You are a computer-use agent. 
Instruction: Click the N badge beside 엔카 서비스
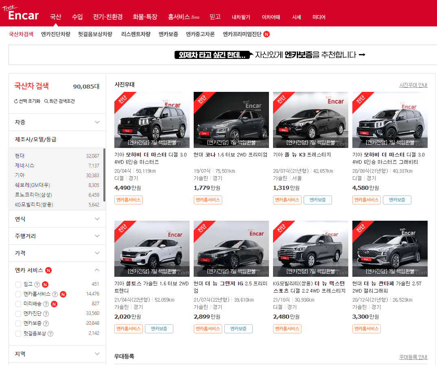48,270
